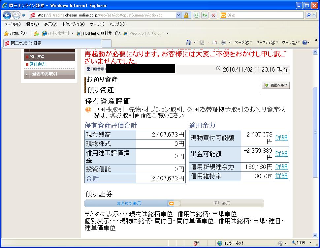Open the address bar history dropdown
This screenshot has height=248, width=320.
click(x=178, y=15)
